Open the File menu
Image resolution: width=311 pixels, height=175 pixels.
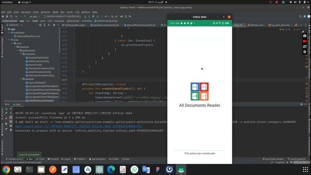3,12
